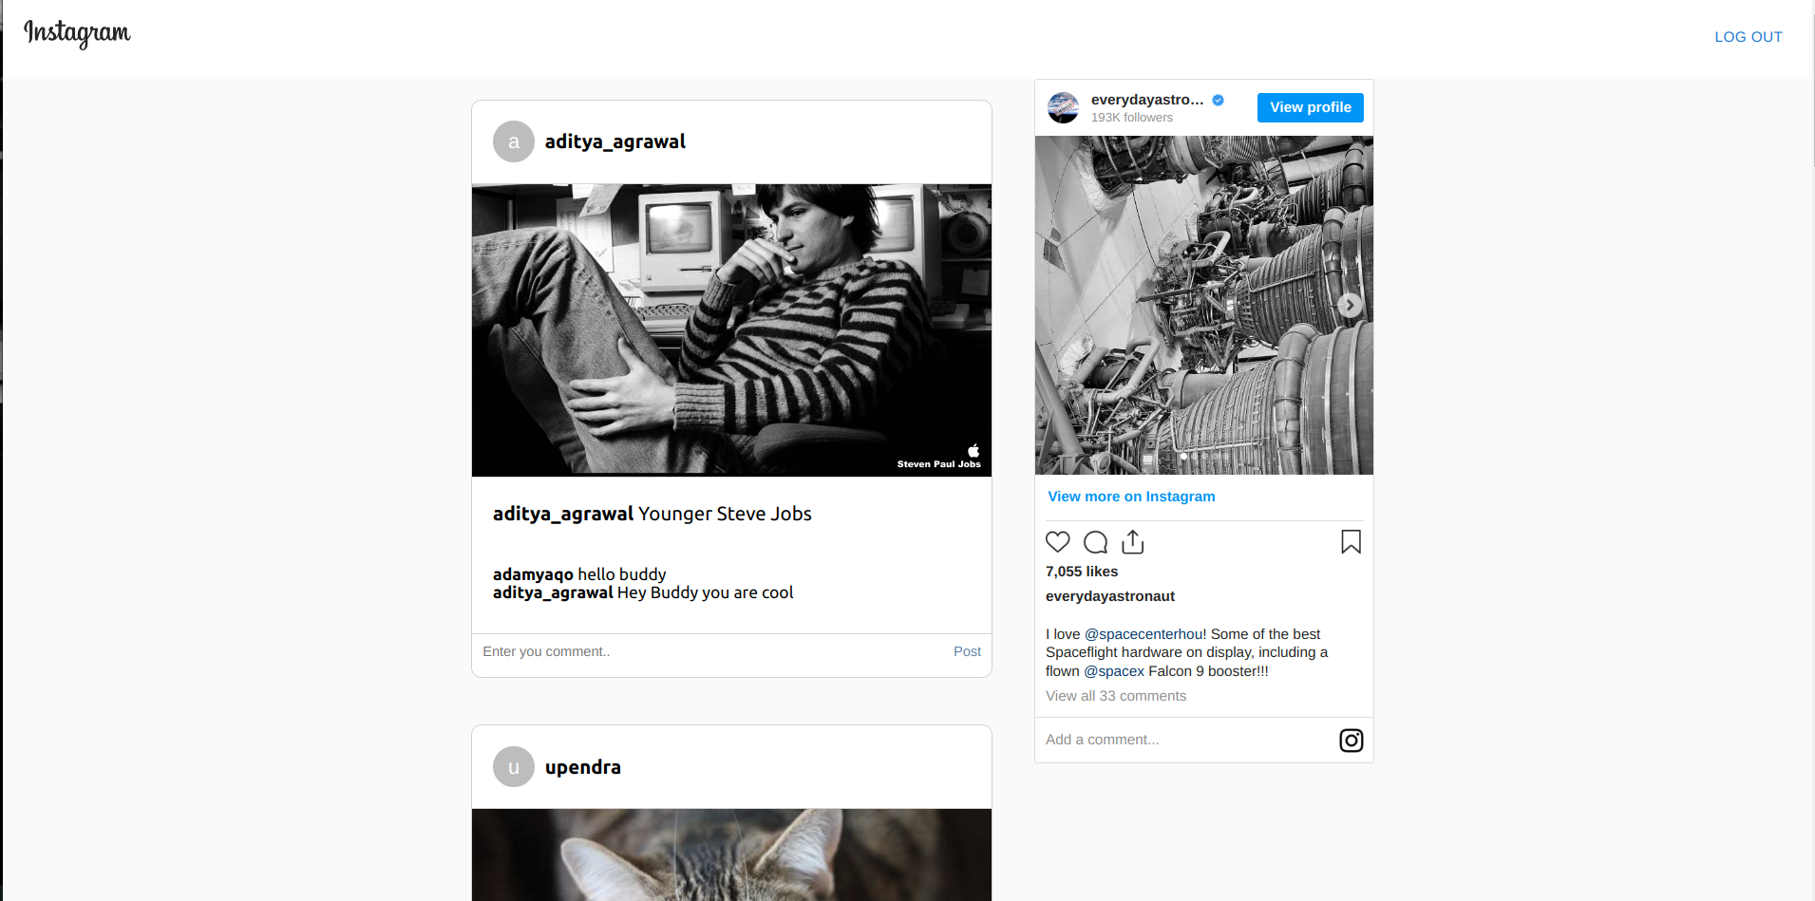Click the blue verified badge
This screenshot has height=901, width=1815.
point(1218,100)
